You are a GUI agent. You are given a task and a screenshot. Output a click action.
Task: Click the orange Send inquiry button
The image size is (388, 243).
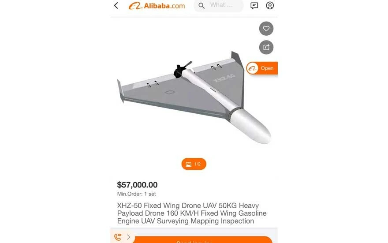pyautogui.click(x=203, y=240)
